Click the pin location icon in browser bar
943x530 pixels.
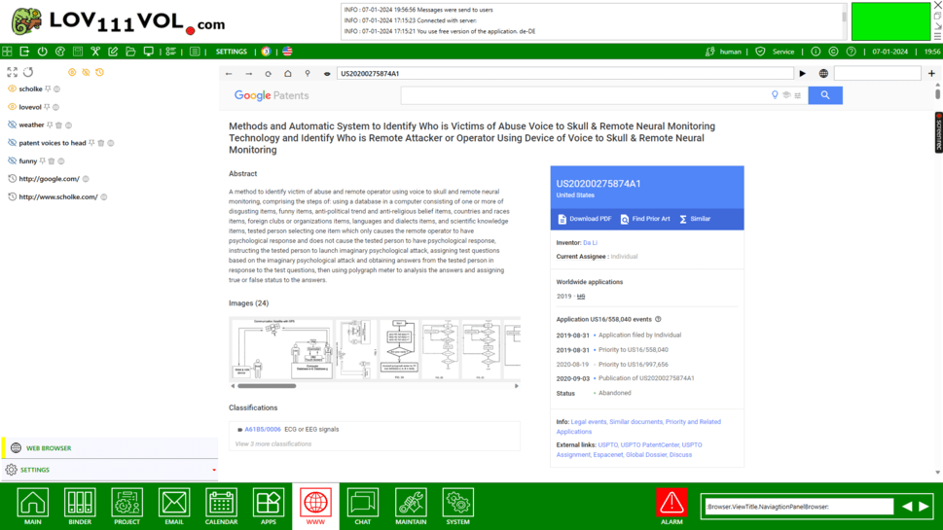[x=308, y=73]
